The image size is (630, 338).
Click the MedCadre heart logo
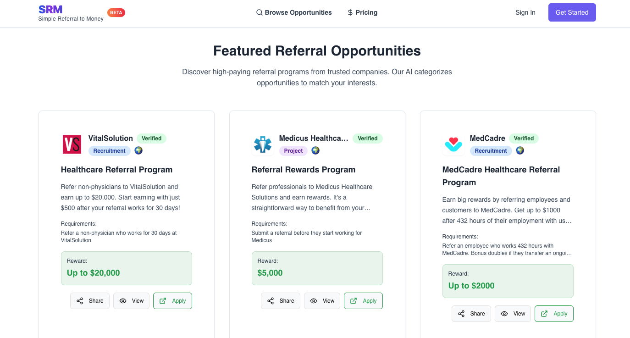point(453,144)
